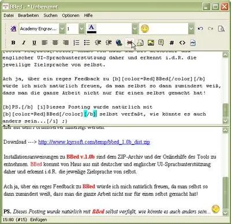Minimize the BBed window

pyautogui.click(x=206, y=7)
